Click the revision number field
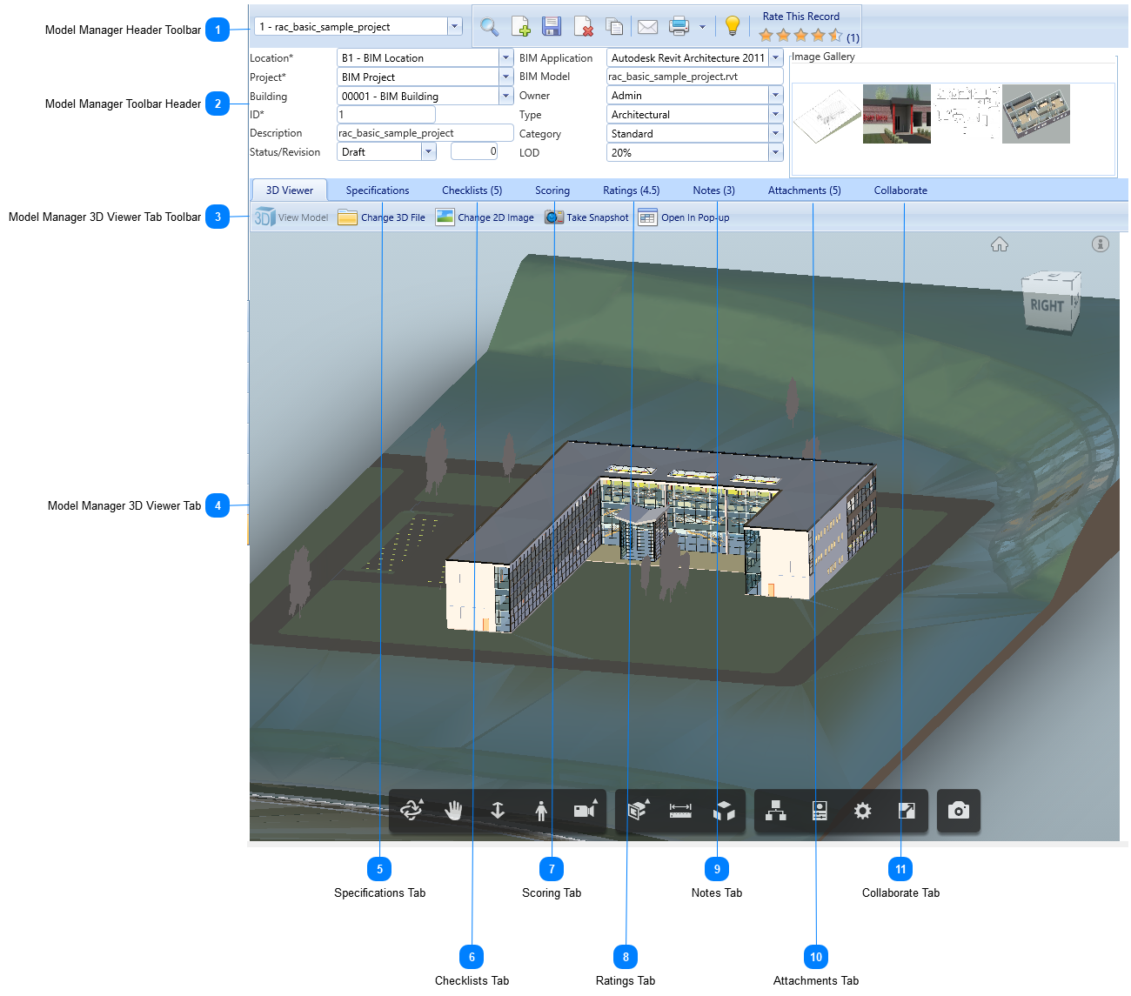The height and width of the screenshot is (996, 1131). [474, 151]
